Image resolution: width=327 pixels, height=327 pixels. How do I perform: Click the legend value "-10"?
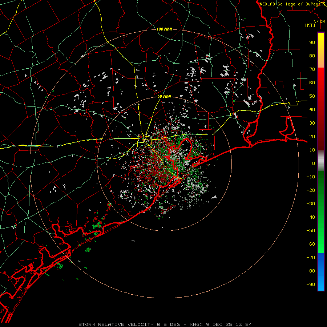311,177
